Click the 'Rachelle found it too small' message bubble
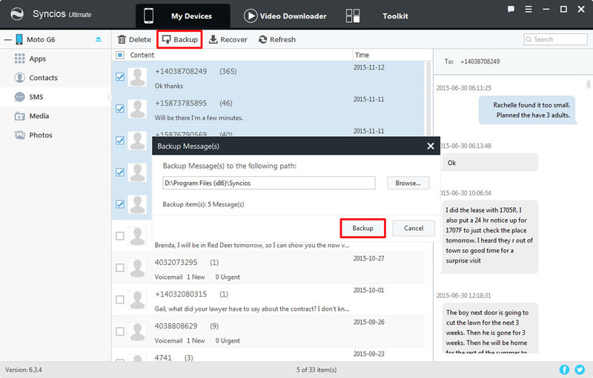Image resolution: width=593 pixels, height=378 pixels. 528,110
